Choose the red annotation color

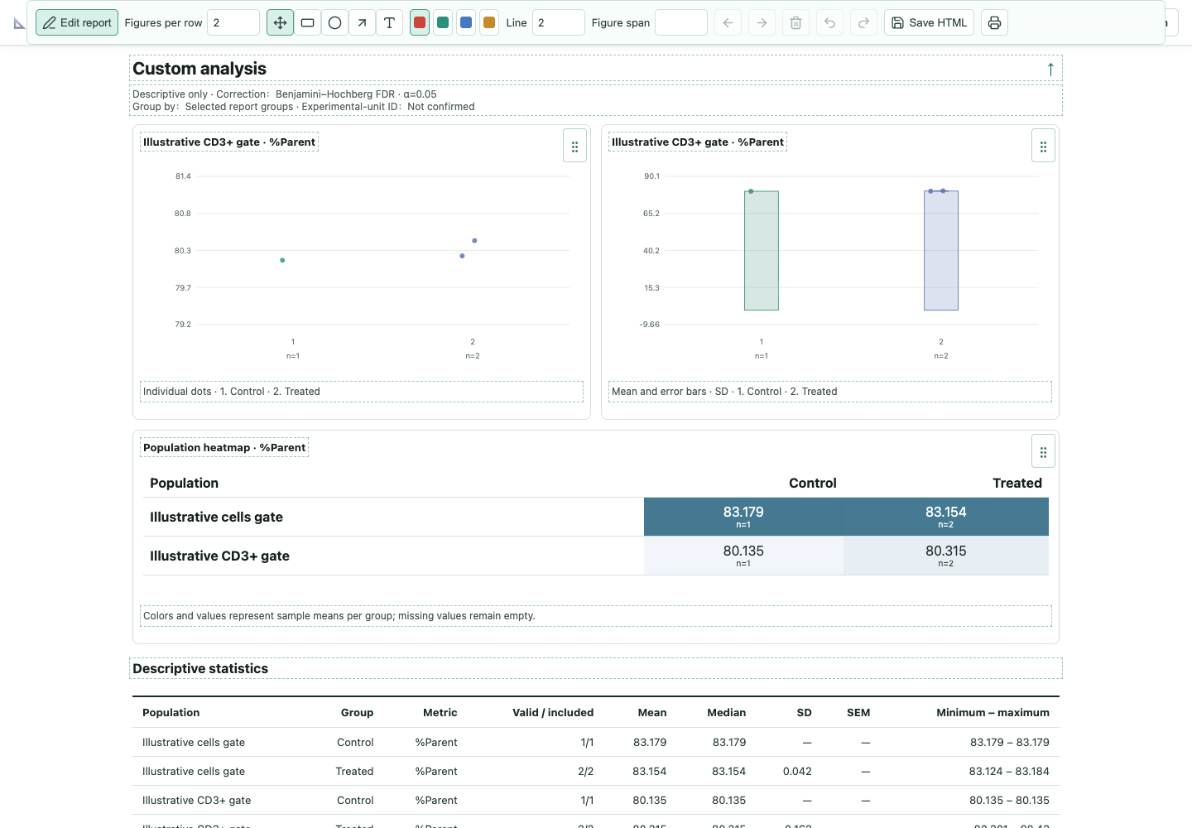(x=420, y=22)
